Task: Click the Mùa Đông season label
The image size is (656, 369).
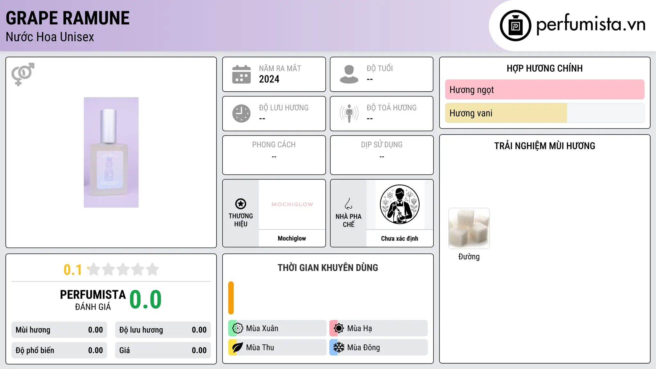Action: (364, 348)
